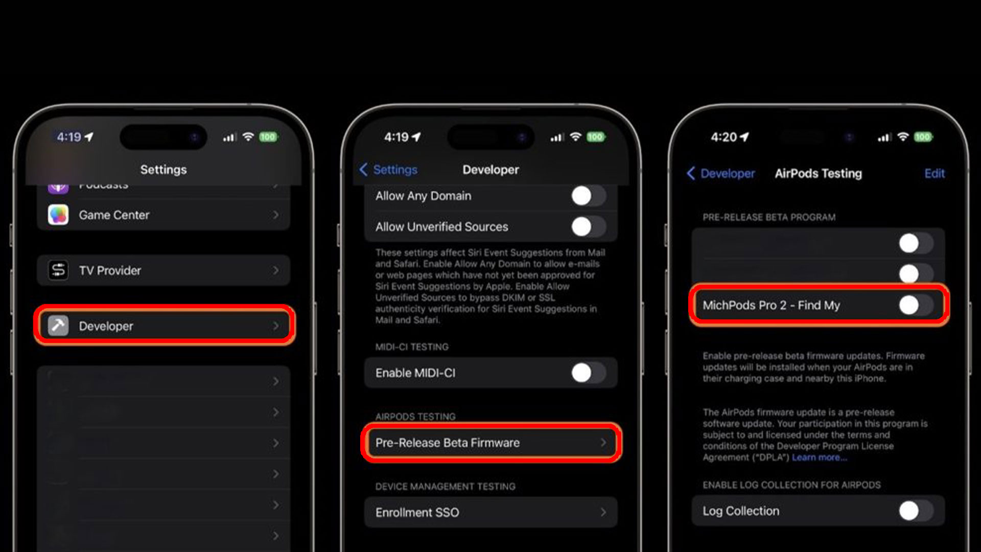This screenshot has height=552, width=981.
Task: Open the Pre-Release Beta Firmware menu
Action: [x=490, y=443]
